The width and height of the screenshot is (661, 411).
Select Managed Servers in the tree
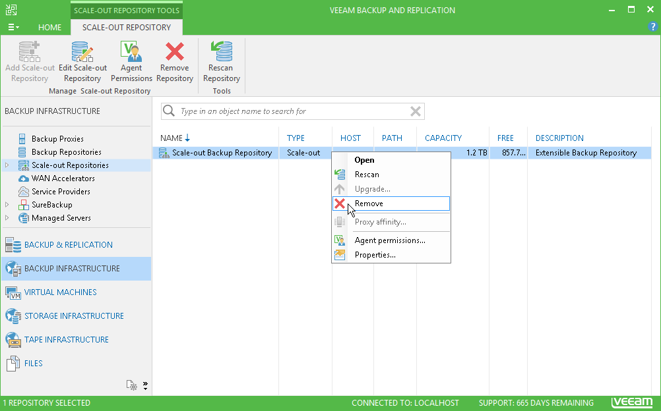click(61, 218)
